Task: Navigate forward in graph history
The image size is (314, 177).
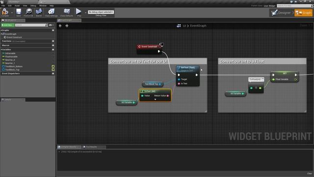Action: [x=67, y=26]
